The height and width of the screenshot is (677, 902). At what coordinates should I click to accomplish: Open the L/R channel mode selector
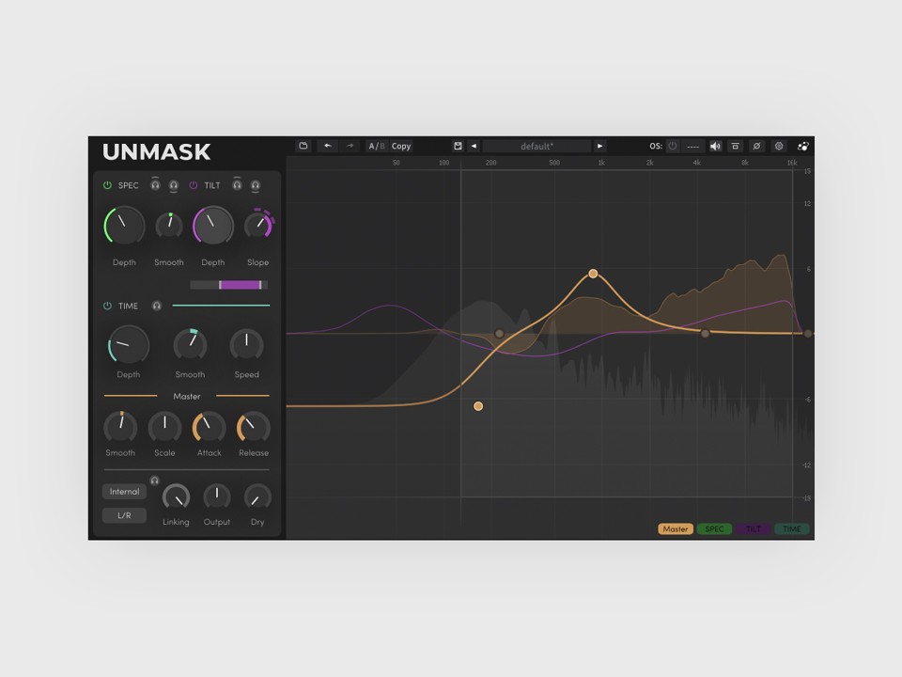pyautogui.click(x=124, y=515)
